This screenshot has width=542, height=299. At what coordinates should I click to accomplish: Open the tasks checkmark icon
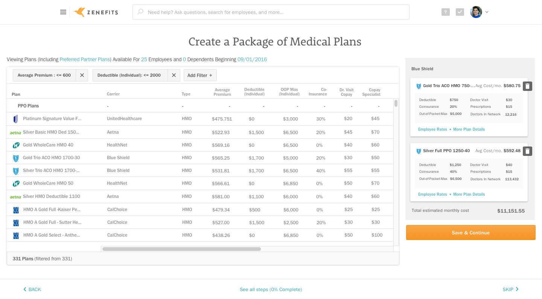460,12
